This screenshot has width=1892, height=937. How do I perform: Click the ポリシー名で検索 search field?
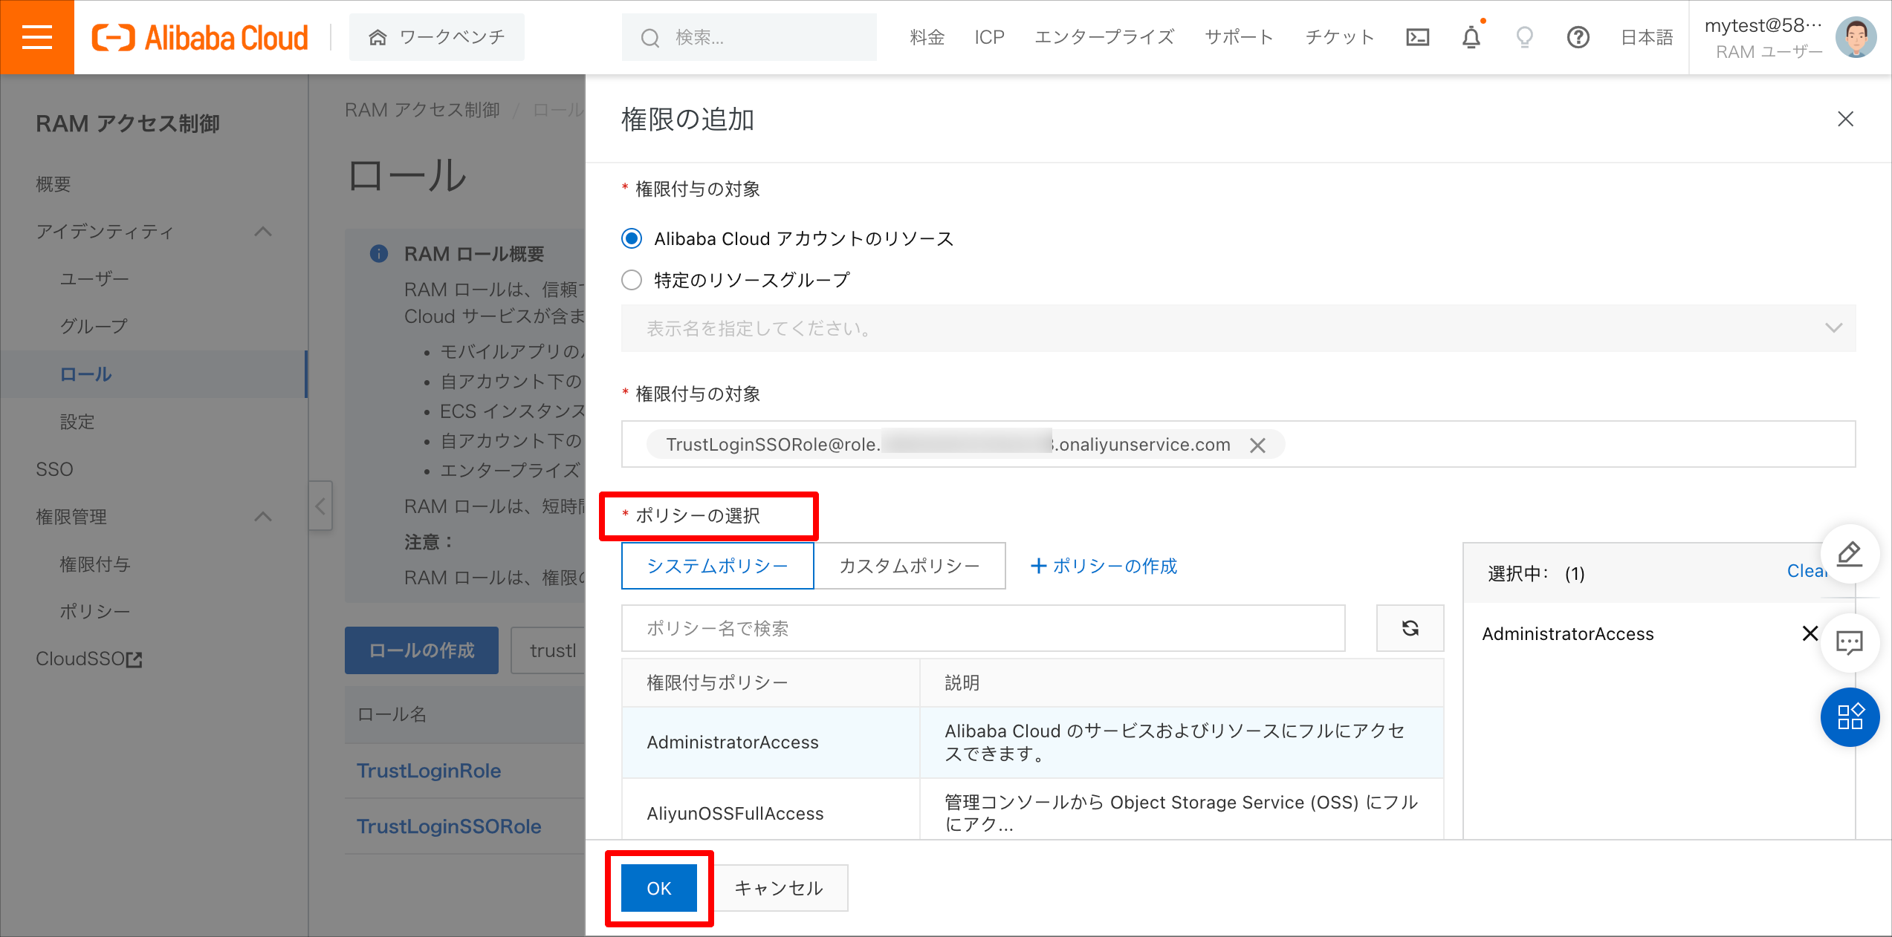[983, 628]
